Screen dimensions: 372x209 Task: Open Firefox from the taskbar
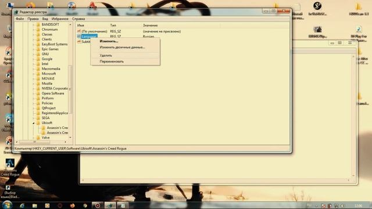point(72,206)
